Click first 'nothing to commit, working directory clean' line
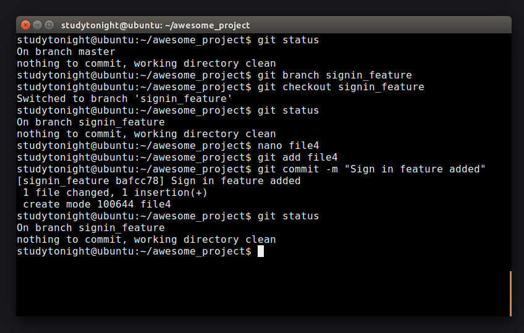The height and width of the screenshot is (333, 524). tap(146, 64)
